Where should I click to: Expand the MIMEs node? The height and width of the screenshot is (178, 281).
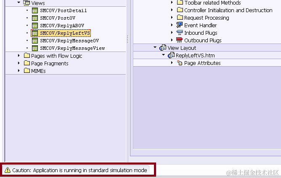tap(19, 71)
